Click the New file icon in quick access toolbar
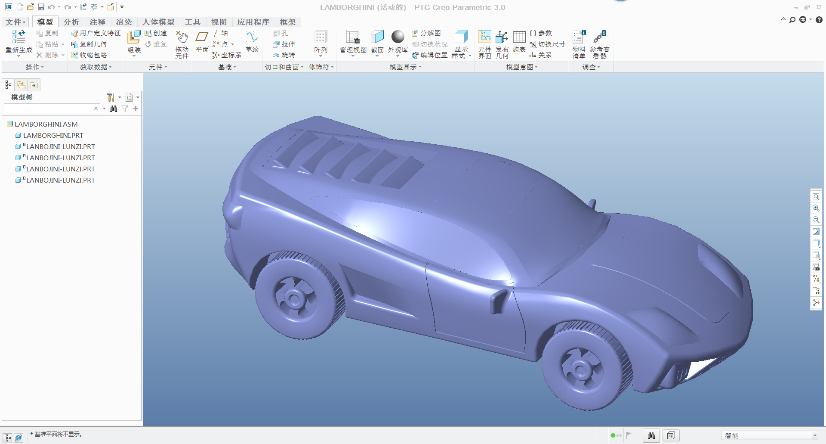 pos(20,7)
